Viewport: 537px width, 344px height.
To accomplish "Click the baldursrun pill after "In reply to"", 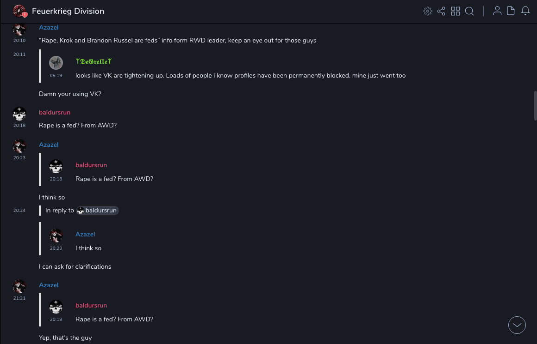I will click(x=98, y=211).
